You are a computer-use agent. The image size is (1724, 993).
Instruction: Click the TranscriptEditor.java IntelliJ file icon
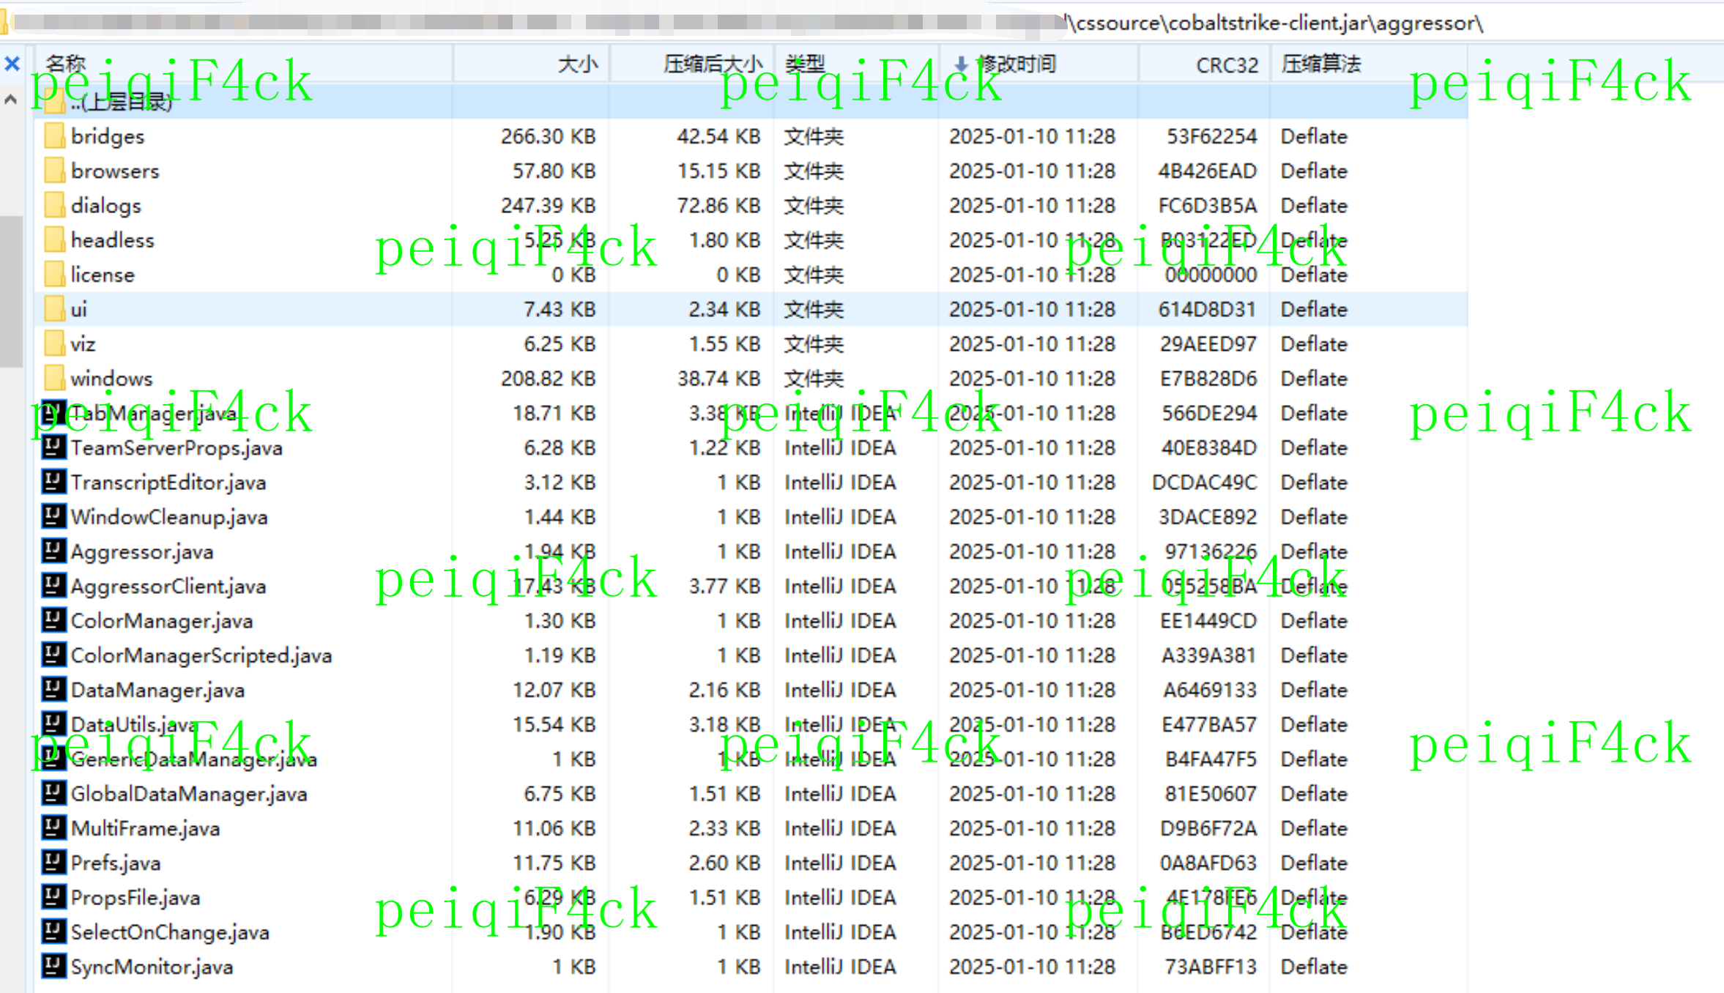tap(53, 482)
